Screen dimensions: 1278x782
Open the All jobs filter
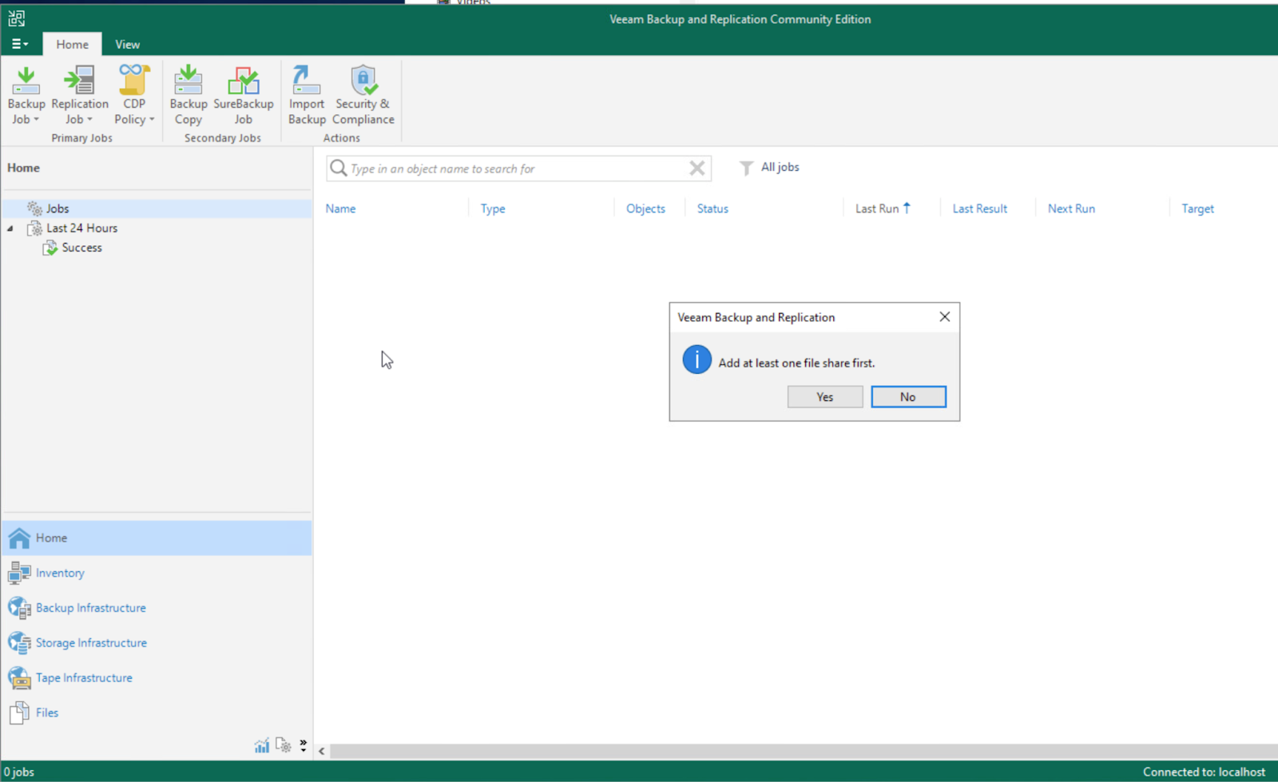tap(769, 167)
